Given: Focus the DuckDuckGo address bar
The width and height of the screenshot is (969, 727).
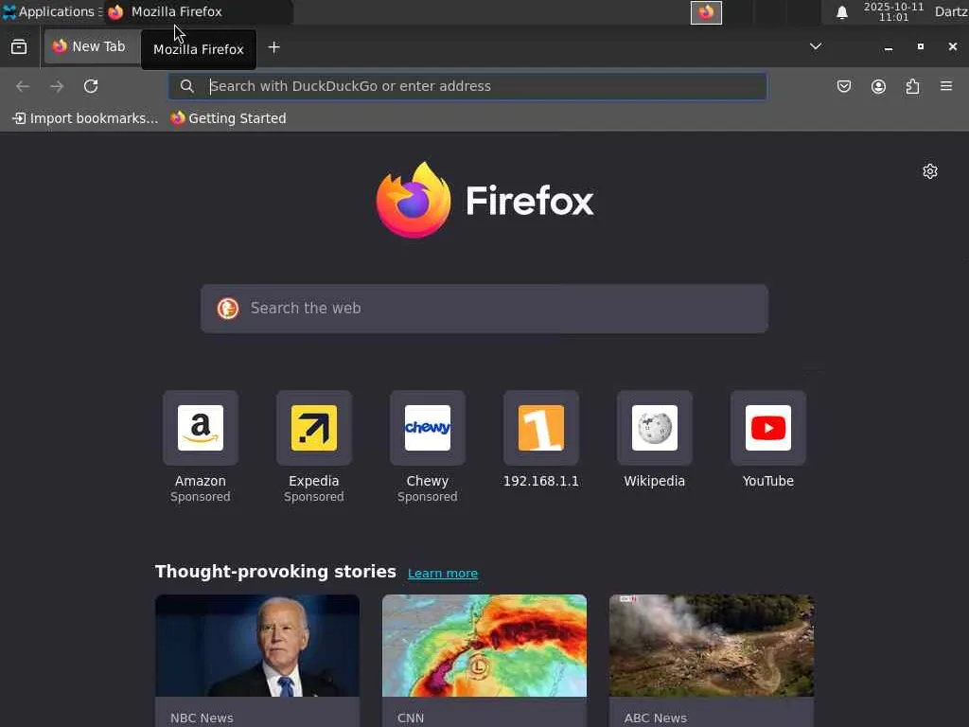Looking at the screenshot, I should click(x=467, y=86).
